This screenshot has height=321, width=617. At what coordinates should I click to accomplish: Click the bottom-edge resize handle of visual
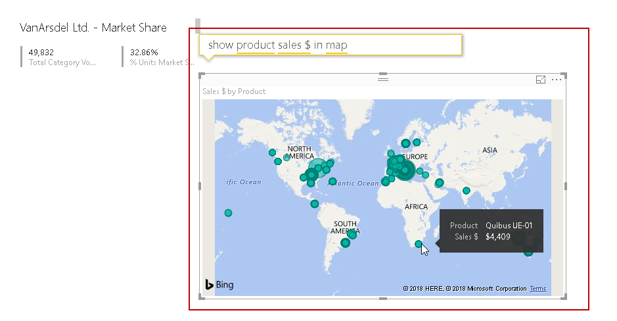pos(383,299)
